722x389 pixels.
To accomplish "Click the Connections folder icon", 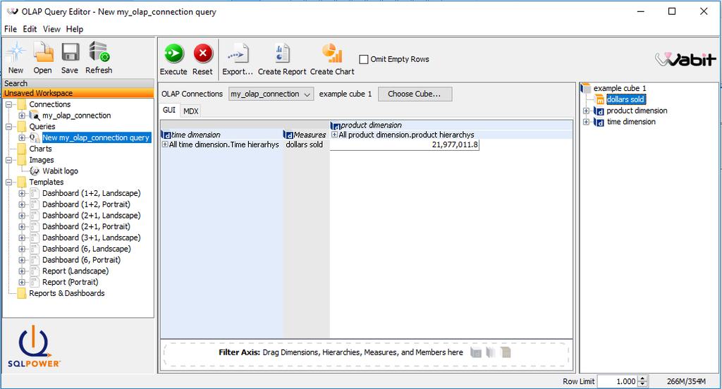I will [x=22, y=104].
